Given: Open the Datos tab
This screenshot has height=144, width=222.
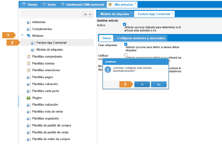Looking at the screenshot, I should coord(107,38).
